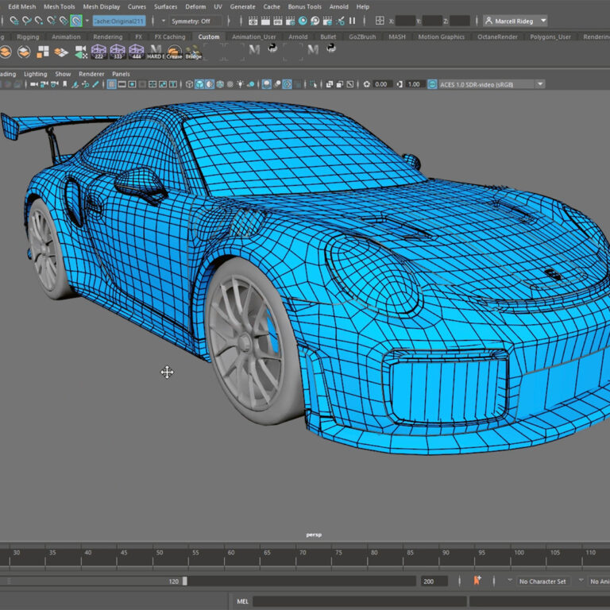Click the Crease shelf icon
The height and width of the screenshot is (610, 610).
[173, 52]
